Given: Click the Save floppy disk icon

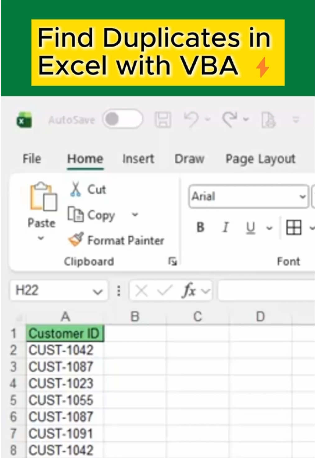Looking at the screenshot, I should (163, 119).
